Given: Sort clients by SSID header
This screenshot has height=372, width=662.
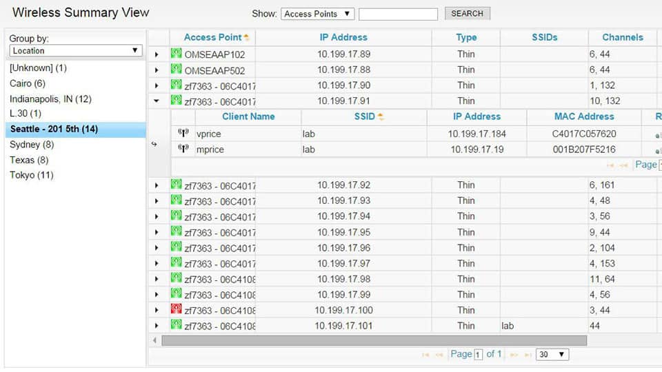Looking at the screenshot, I should click(x=365, y=116).
